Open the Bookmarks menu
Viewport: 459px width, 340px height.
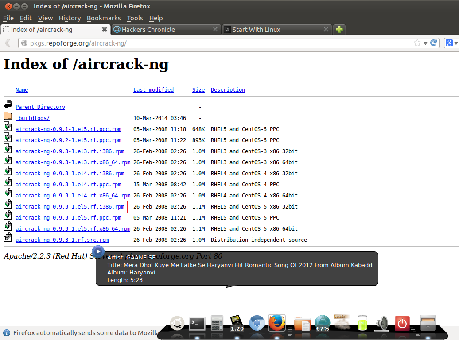tap(104, 18)
